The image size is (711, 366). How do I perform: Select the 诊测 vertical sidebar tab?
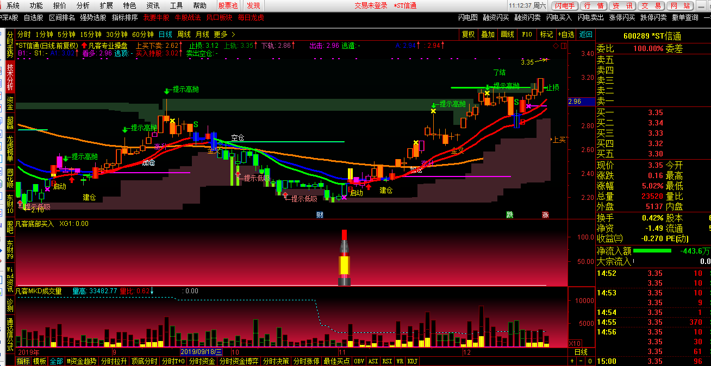coord(10,305)
